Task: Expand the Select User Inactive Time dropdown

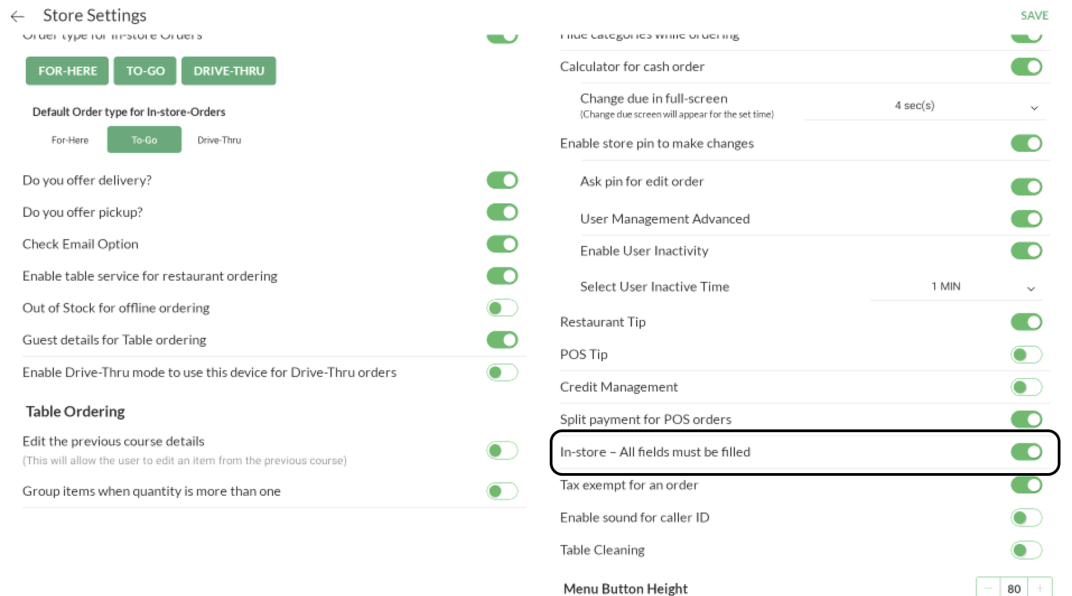Action: click(x=957, y=287)
